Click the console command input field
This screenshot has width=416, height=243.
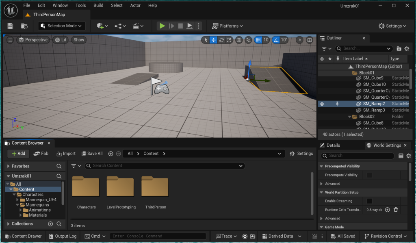click(x=158, y=236)
